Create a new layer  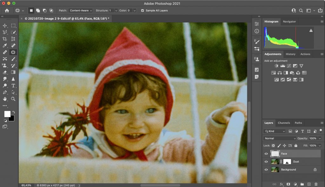point(309,184)
